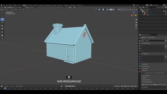Click the zoom magnifier icon in the viewport
The width and height of the screenshot is (167, 94).
click(136, 20)
